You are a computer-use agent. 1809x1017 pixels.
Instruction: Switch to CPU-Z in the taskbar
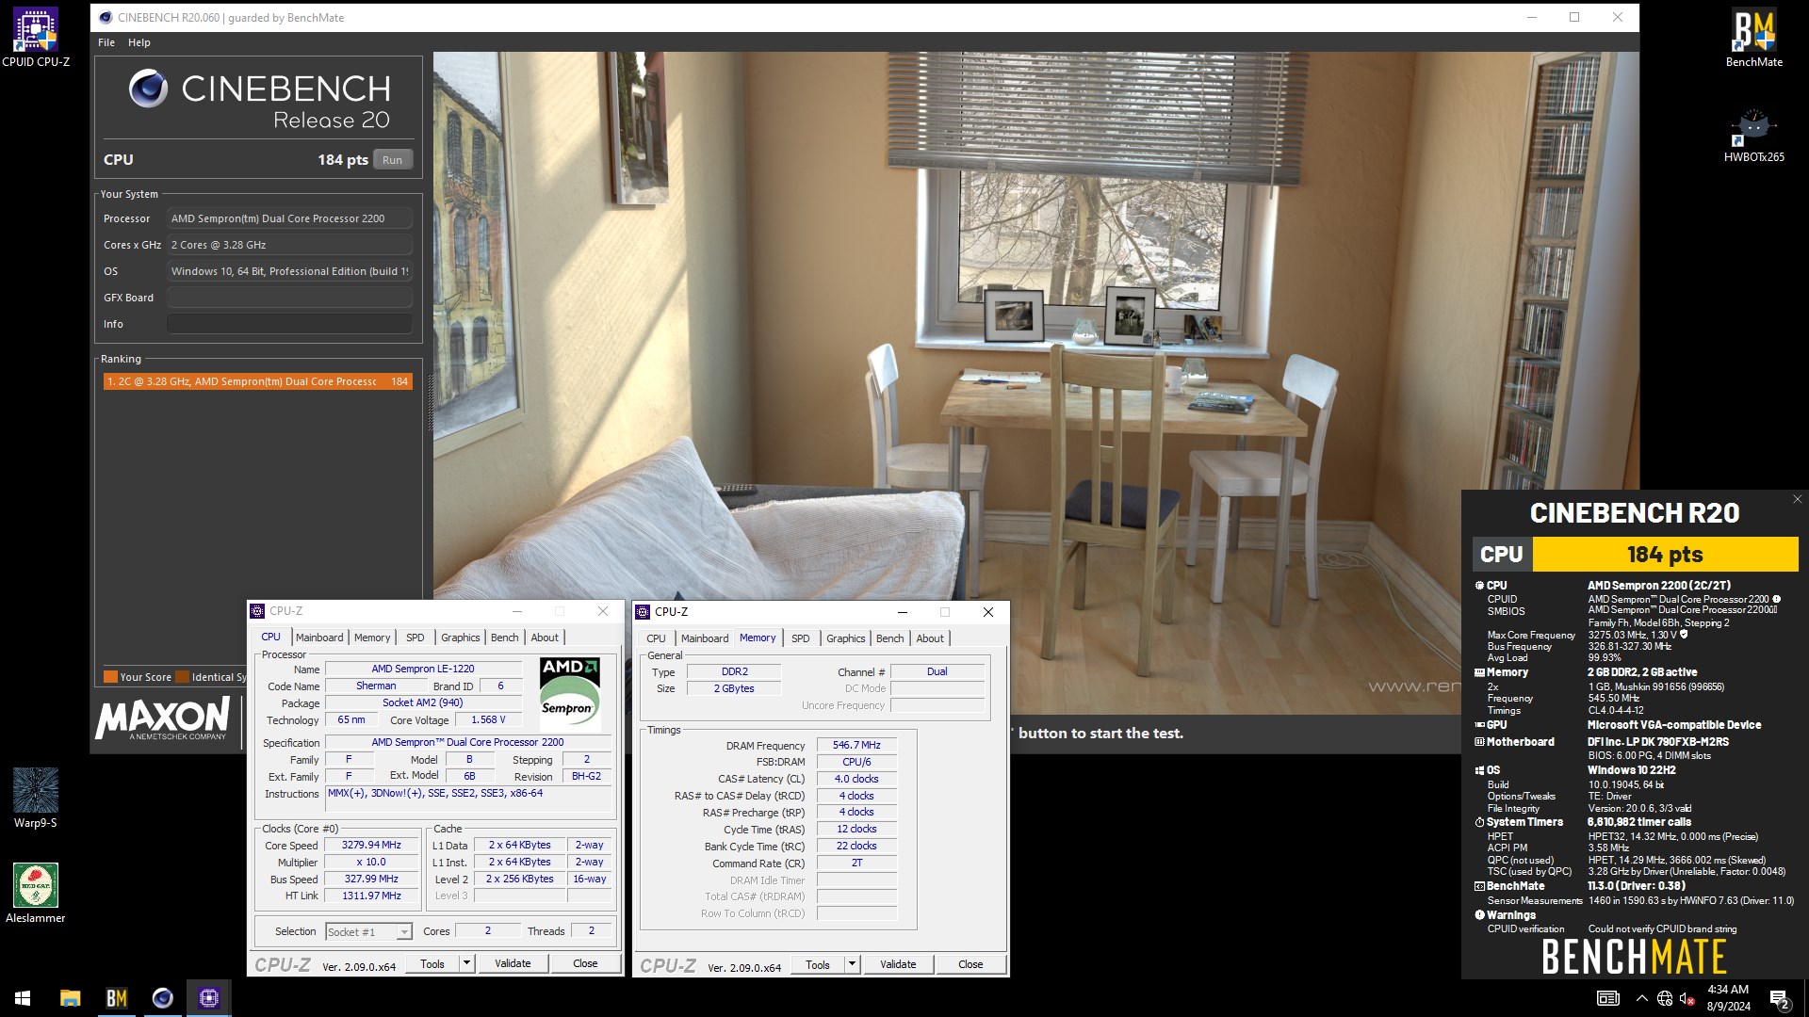tap(209, 998)
